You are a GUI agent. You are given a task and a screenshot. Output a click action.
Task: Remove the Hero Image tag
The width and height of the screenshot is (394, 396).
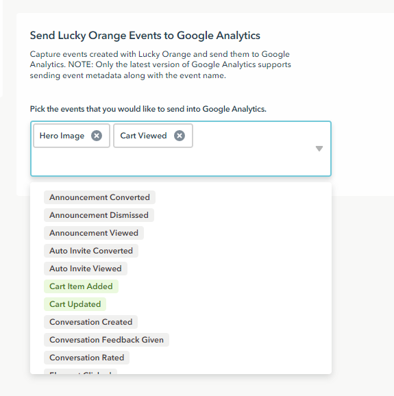[x=97, y=136]
